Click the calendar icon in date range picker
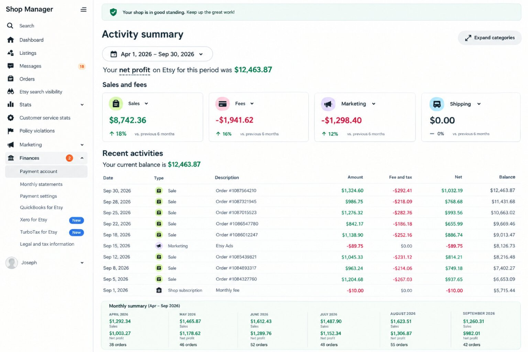Image resolution: width=528 pixels, height=352 pixels. 114,54
